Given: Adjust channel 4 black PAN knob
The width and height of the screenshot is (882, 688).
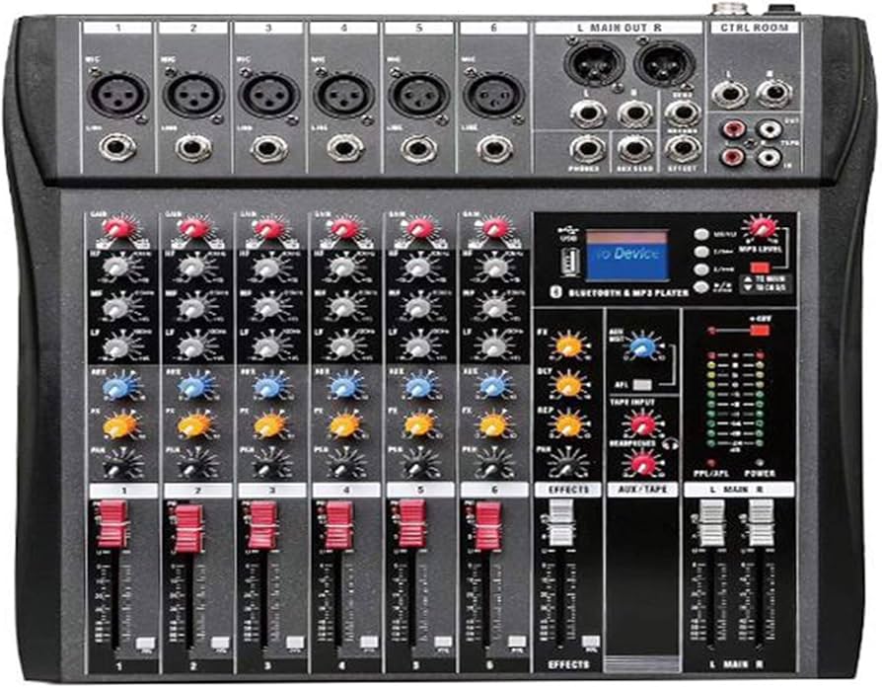Looking at the screenshot, I should pyautogui.click(x=342, y=464).
